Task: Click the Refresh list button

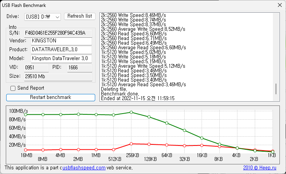Action: click(80, 16)
